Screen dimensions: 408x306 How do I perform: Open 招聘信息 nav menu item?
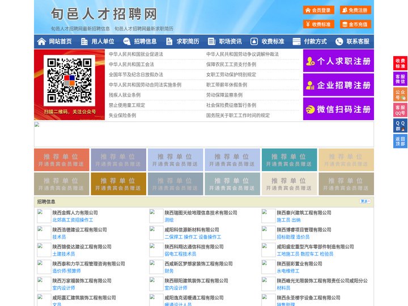tap(145, 41)
